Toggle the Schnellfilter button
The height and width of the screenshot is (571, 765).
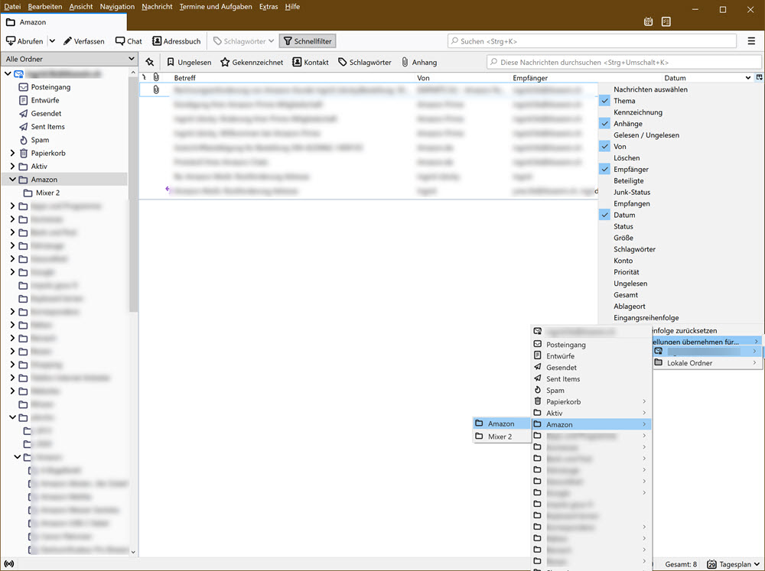point(306,41)
